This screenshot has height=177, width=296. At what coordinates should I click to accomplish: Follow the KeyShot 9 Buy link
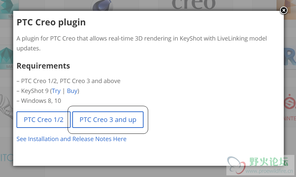pyautogui.click(x=72, y=91)
